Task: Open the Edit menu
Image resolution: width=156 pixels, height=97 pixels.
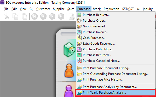Action: [x=14, y=9]
